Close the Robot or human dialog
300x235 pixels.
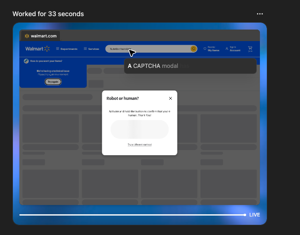point(171,98)
